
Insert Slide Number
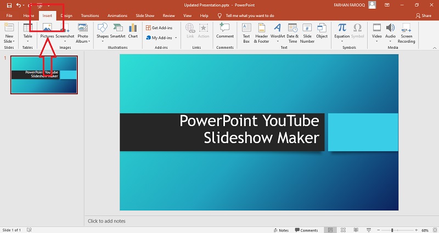pos(307,33)
